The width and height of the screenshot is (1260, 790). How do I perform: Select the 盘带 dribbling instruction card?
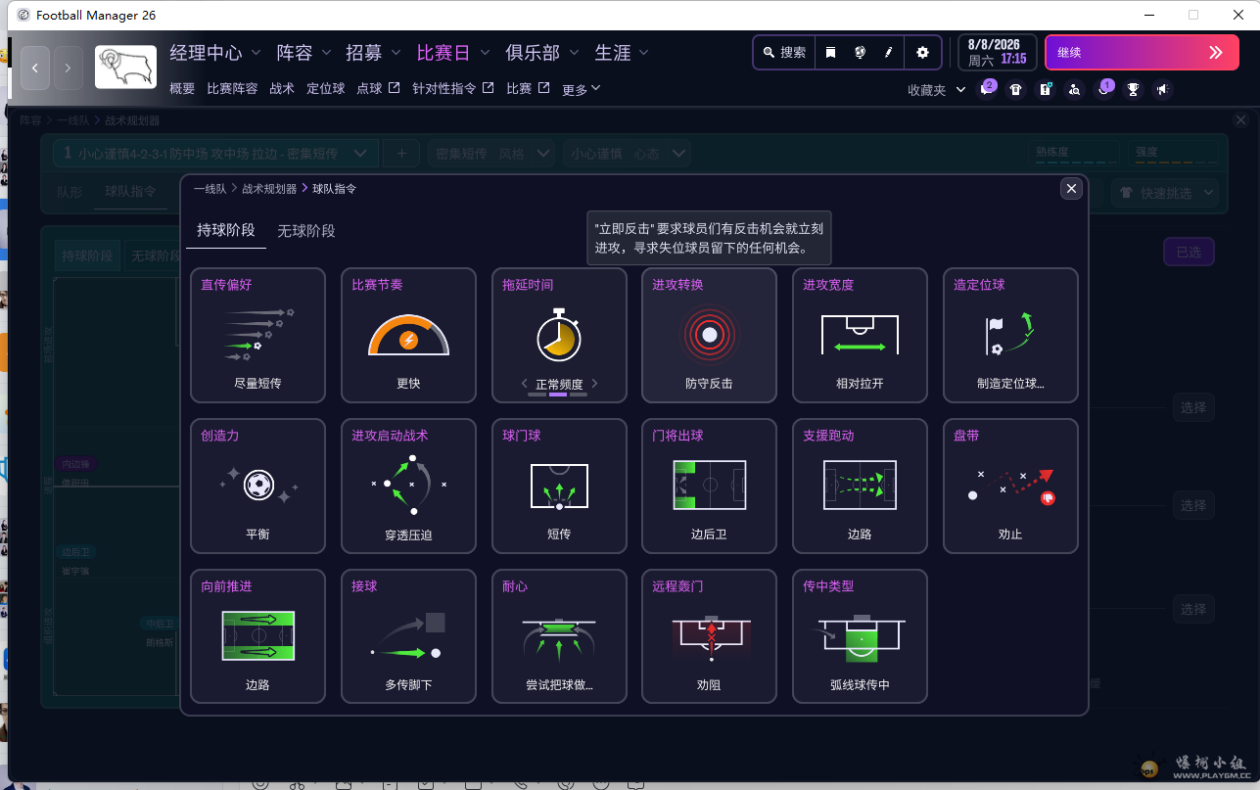click(1010, 486)
